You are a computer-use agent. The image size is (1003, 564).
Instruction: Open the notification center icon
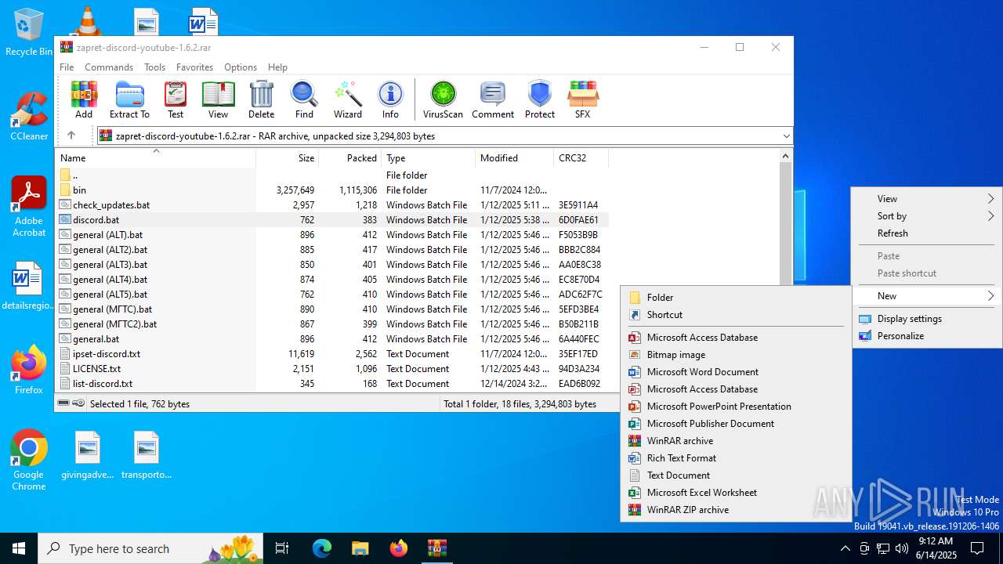pyautogui.click(x=977, y=548)
